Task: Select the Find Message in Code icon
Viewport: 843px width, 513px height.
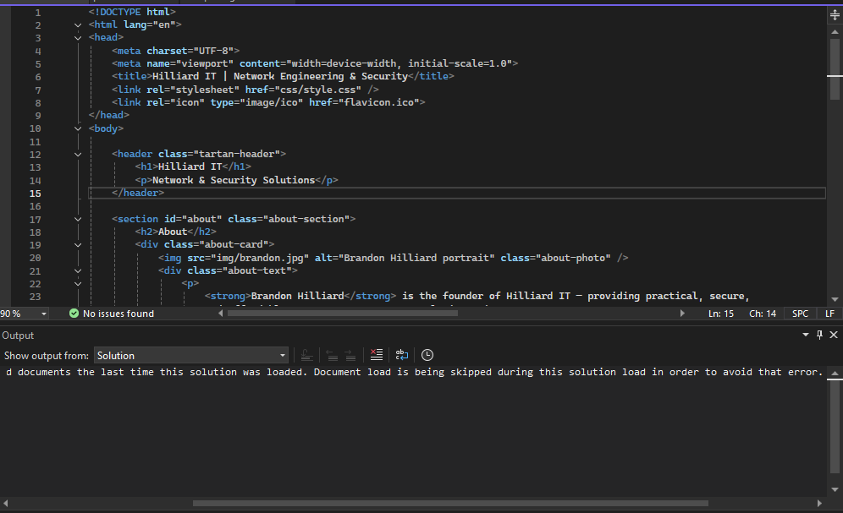Action: [306, 355]
